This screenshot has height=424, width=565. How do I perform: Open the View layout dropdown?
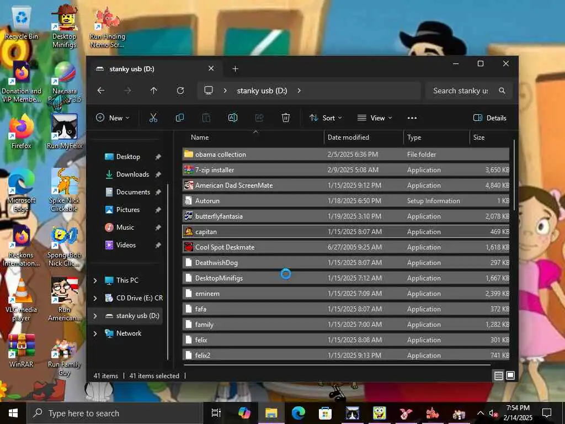[x=374, y=118]
